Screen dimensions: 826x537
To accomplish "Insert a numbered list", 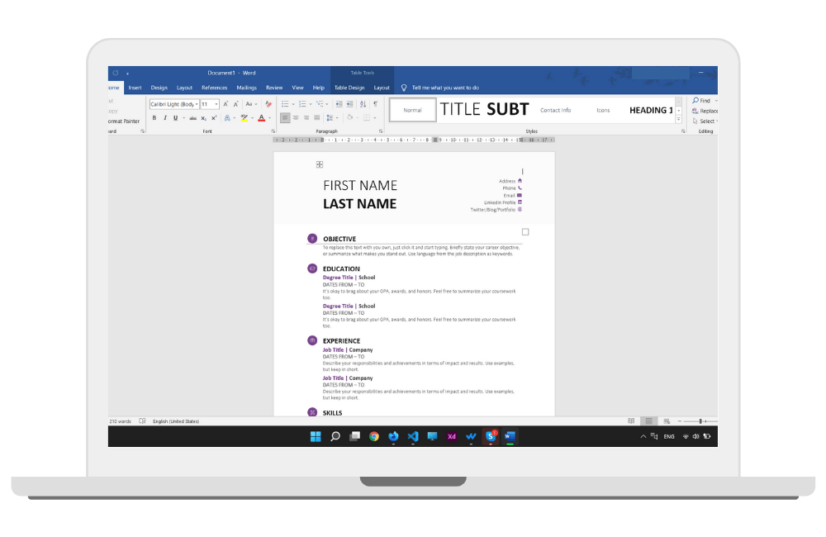I will pos(302,104).
